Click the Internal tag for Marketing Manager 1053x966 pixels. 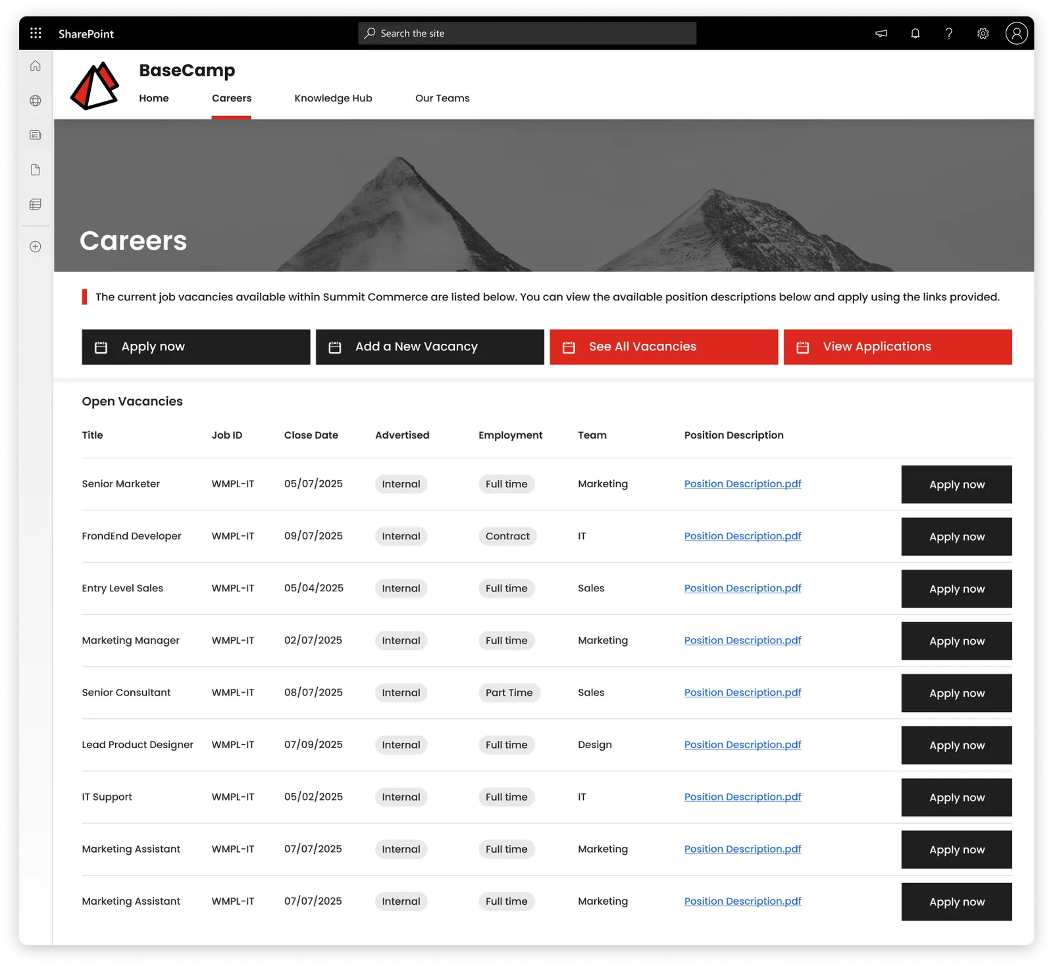point(401,641)
